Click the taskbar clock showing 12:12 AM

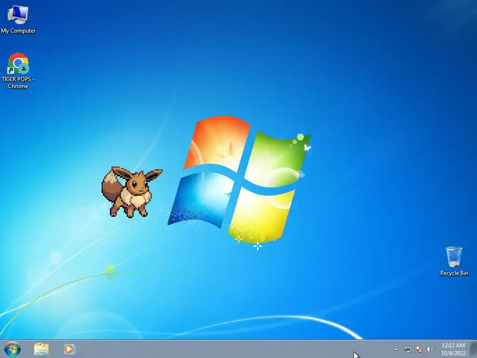point(453,349)
